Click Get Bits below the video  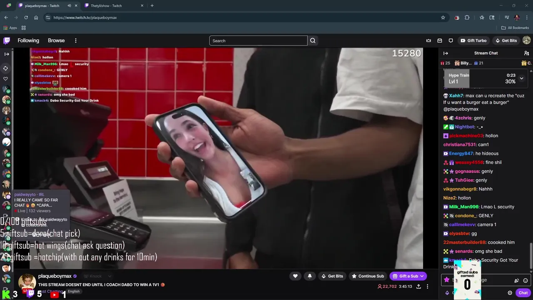(x=332, y=276)
